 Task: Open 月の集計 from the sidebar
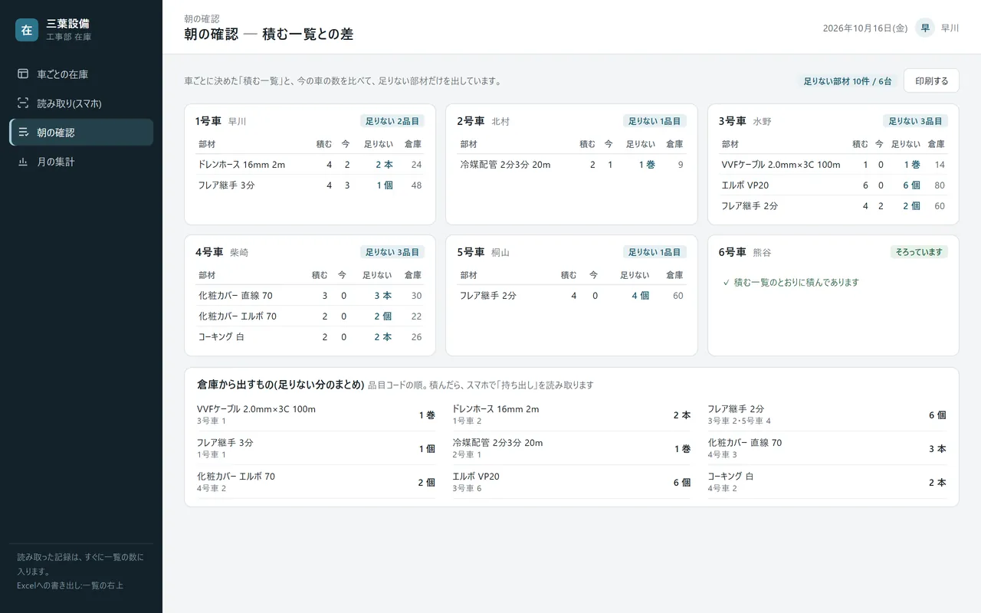coord(81,162)
